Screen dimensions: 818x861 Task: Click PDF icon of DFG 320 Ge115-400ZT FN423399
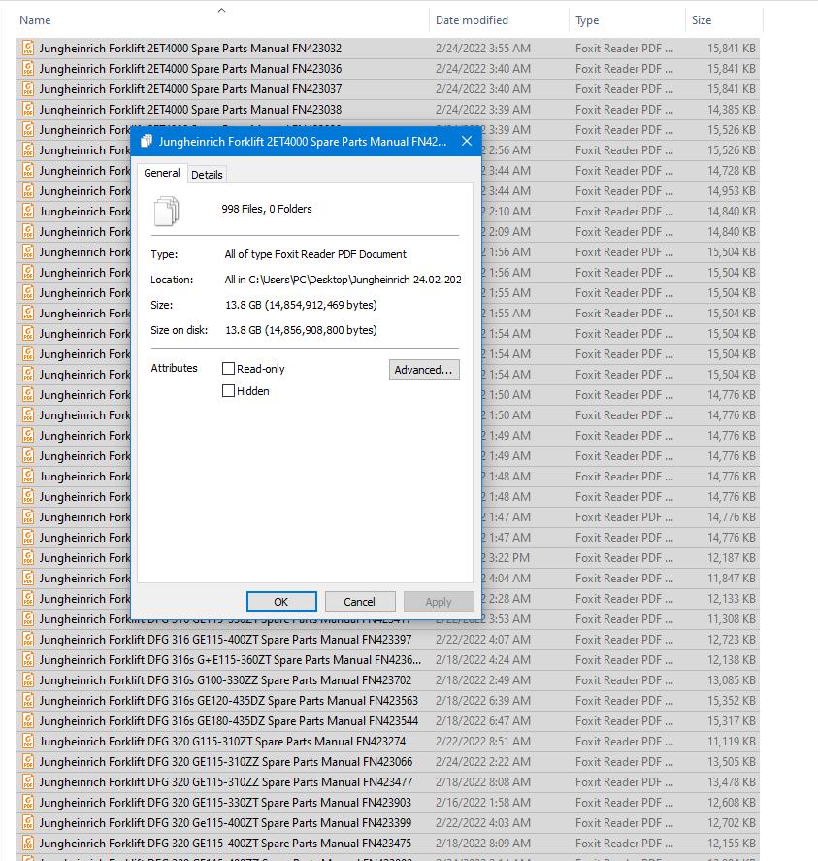click(x=28, y=822)
